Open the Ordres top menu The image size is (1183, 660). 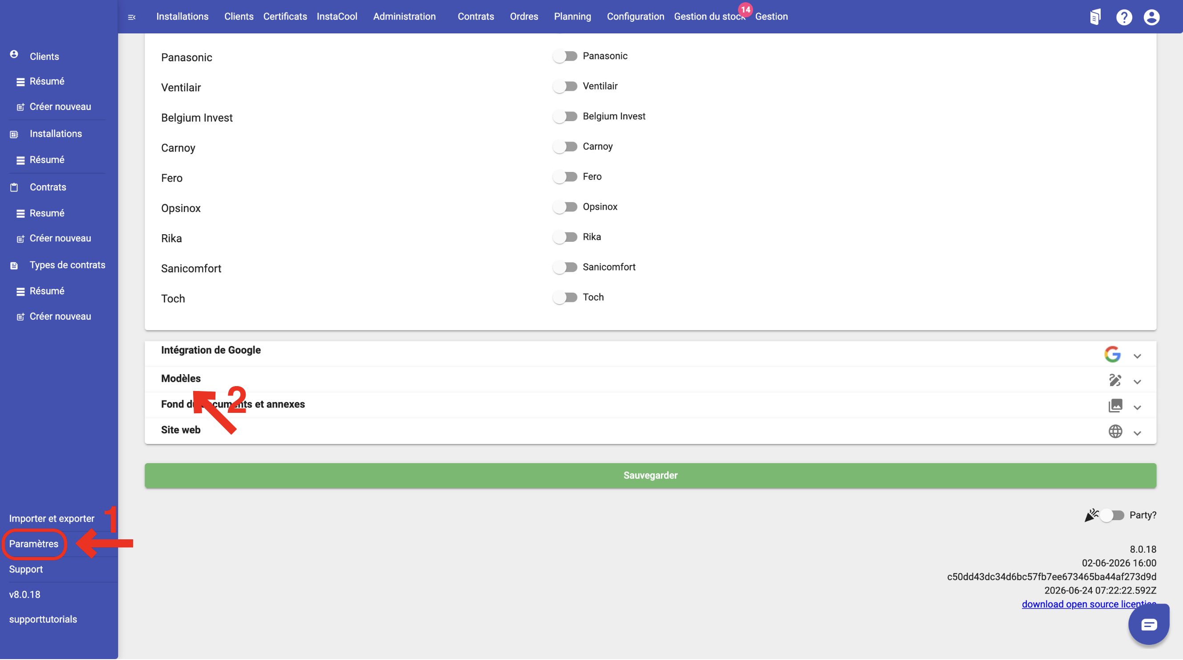tap(524, 16)
